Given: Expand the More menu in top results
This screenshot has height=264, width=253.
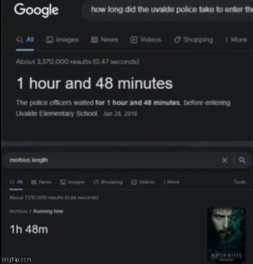Looking at the screenshot, I should 236,40.
